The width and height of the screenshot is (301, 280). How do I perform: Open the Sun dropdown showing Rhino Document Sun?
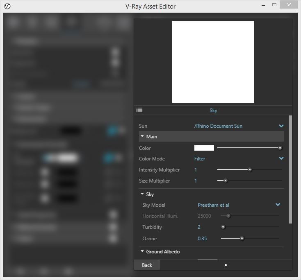[x=239, y=126]
